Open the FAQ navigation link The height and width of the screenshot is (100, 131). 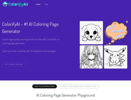point(46,4)
